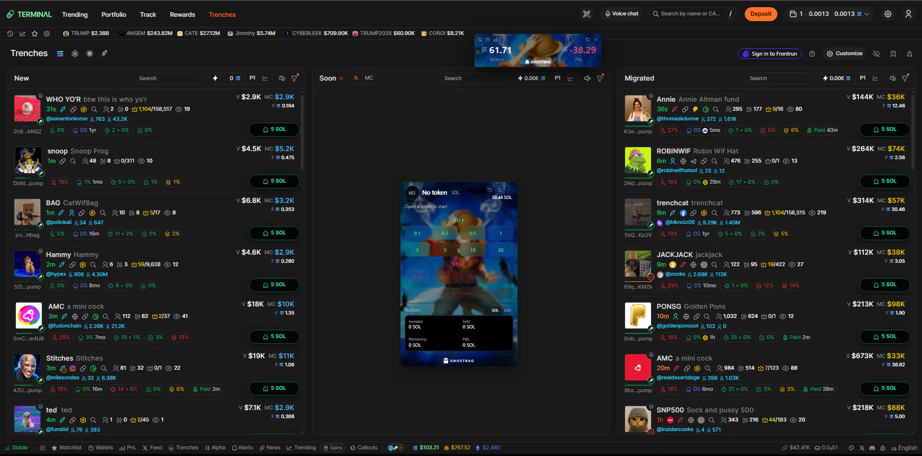
Task: Select the Solana chain icon beside Trenches
Action: (60, 54)
